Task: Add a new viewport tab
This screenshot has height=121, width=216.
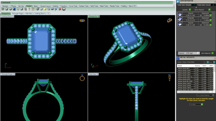Action: click(48, 14)
